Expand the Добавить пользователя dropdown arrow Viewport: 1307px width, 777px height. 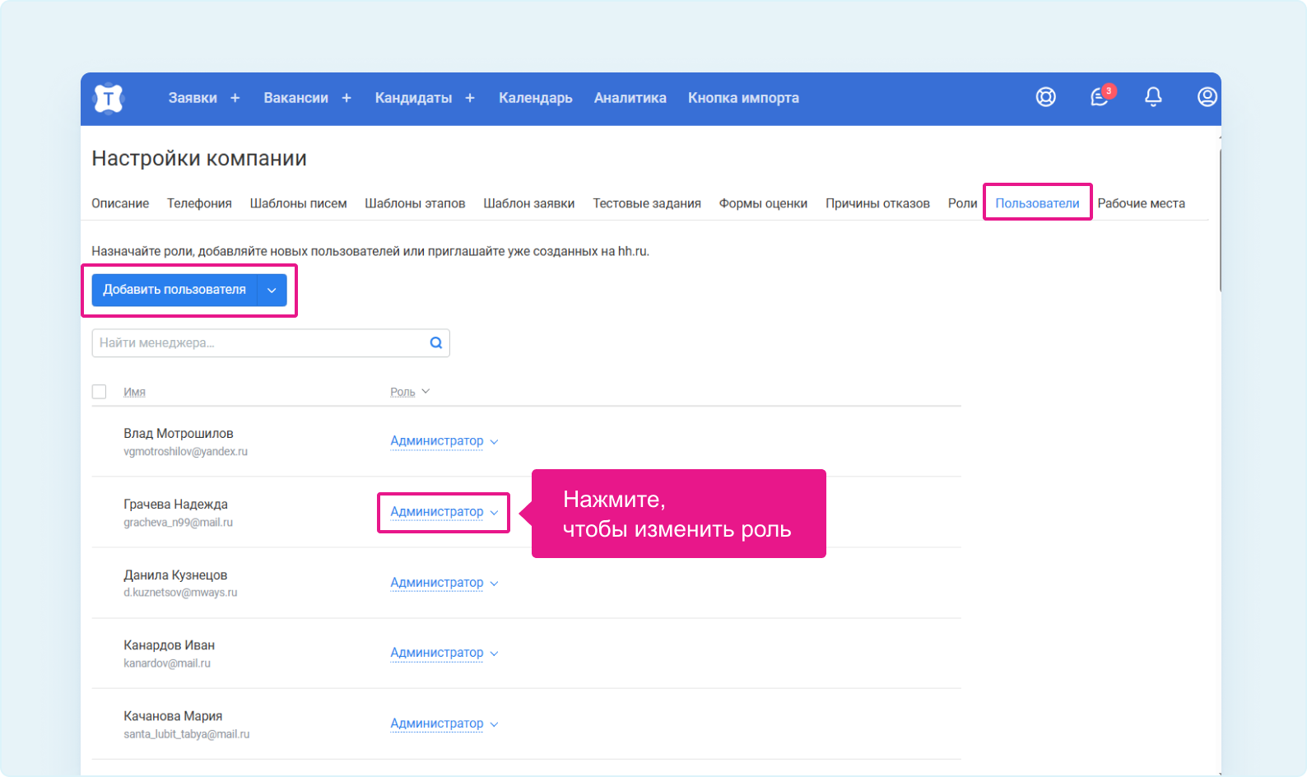click(x=272, y=290)
